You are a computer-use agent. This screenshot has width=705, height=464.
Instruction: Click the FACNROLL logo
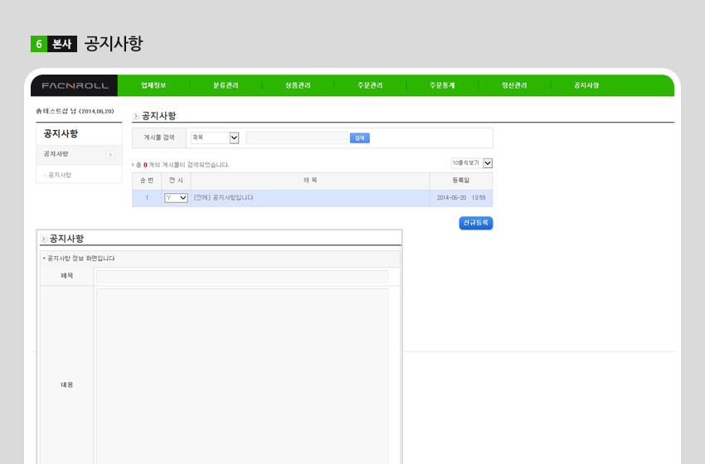(75, 85)
